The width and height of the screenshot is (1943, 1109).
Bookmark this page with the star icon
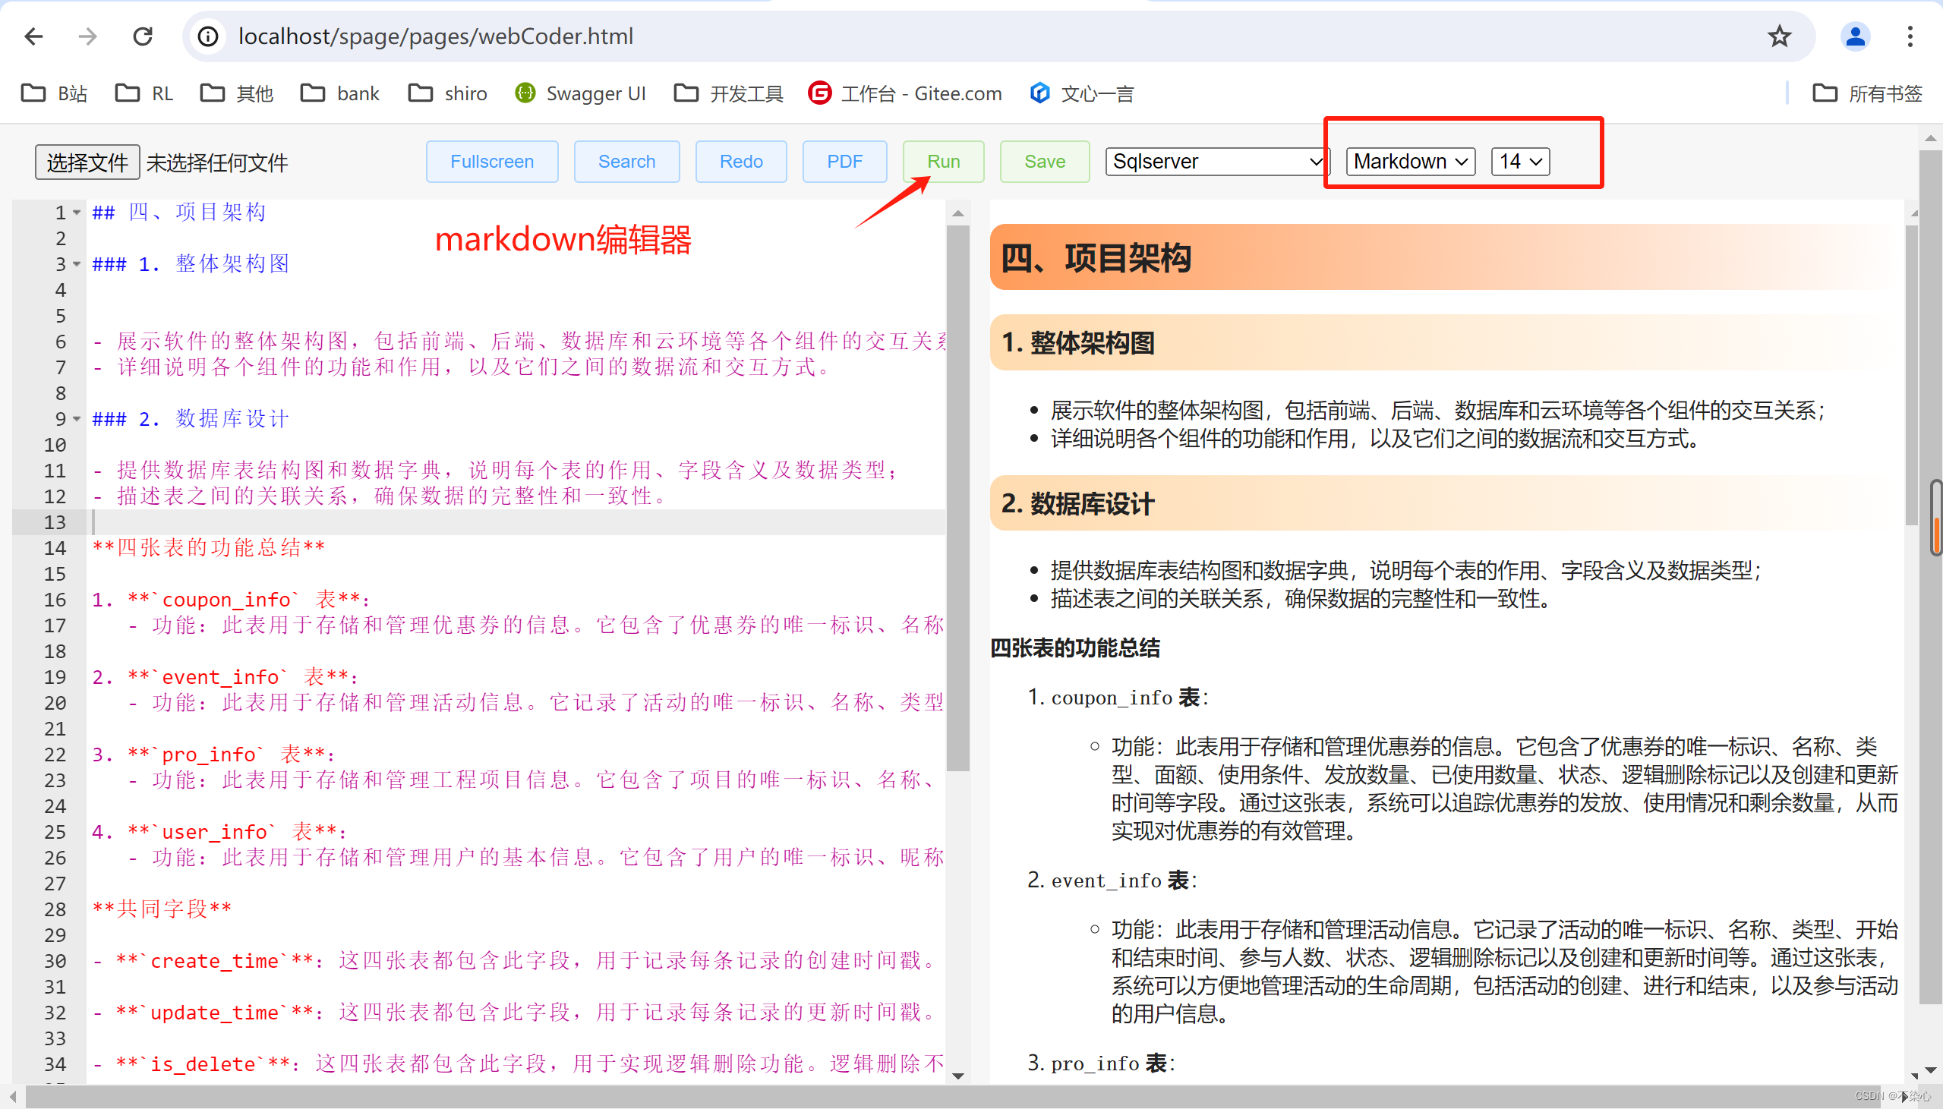pyautogui.click(x=1779, y=36)
